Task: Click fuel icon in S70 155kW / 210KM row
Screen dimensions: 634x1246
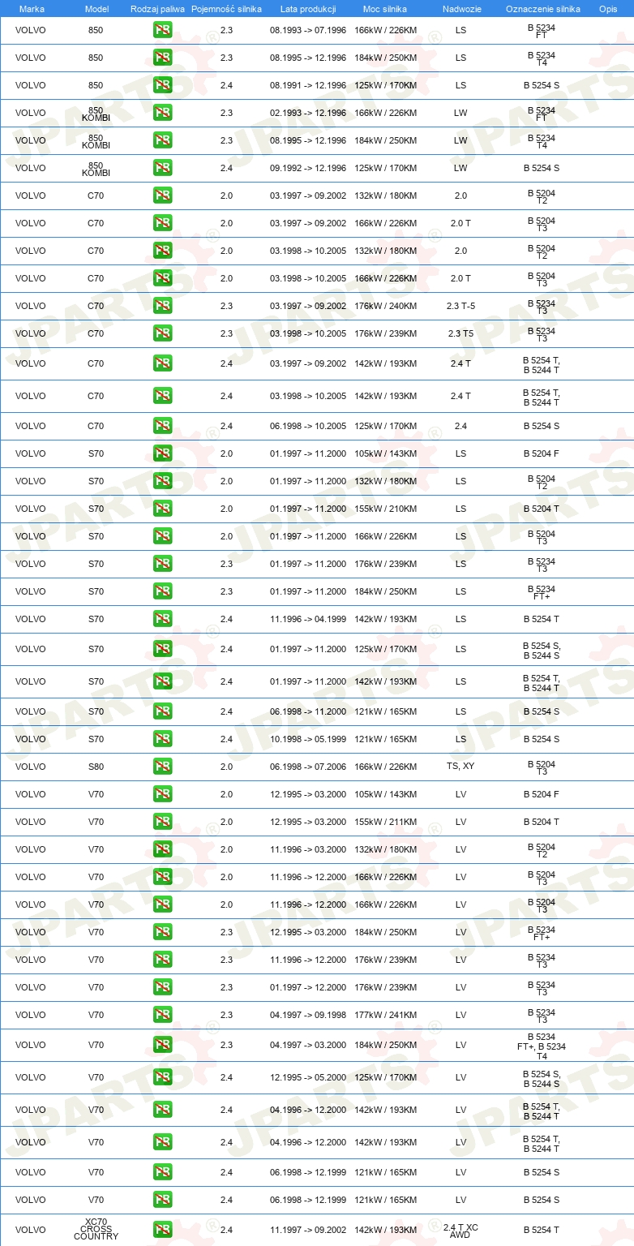Action: click(162, 509)
